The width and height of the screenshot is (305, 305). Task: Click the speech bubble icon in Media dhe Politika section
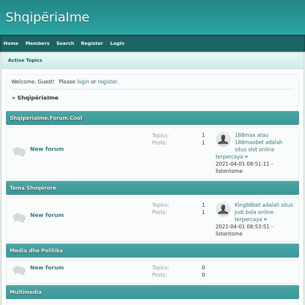(19, 270)
